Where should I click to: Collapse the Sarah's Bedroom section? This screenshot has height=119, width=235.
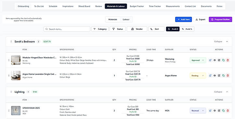[x=221, y=41]
